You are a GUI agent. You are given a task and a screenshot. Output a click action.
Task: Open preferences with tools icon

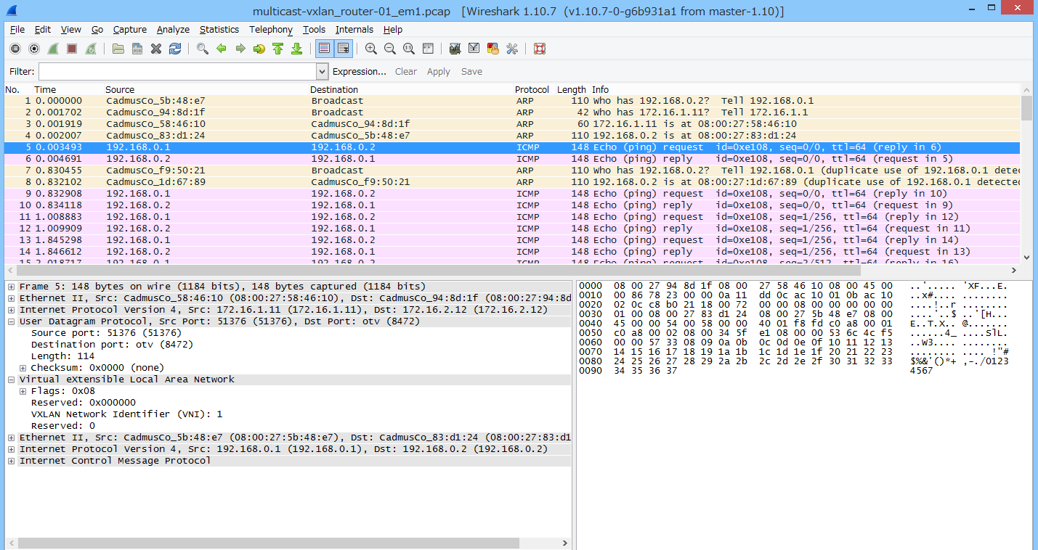pos(512,49)
